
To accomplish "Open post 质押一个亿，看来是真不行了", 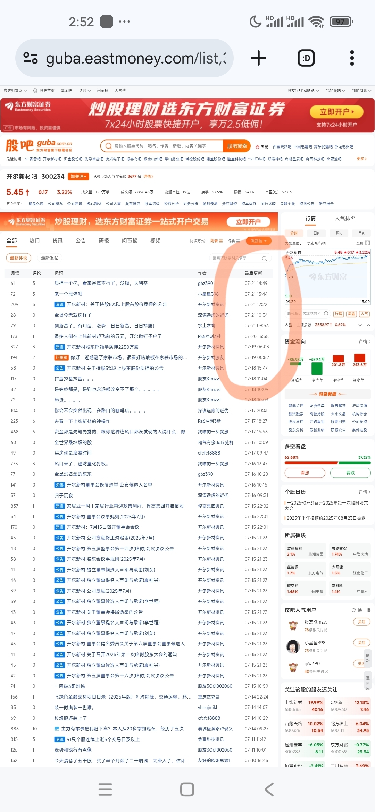I will (101, 283).
